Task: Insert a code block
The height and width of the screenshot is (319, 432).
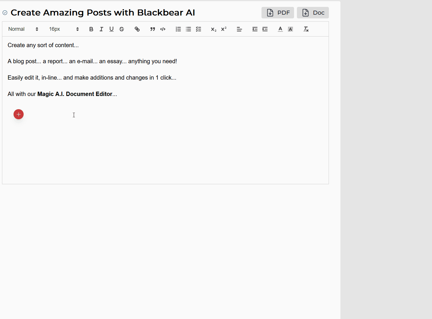Action: 163,29
